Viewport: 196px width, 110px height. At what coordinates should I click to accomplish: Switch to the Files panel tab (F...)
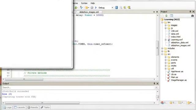coord(182,103)
